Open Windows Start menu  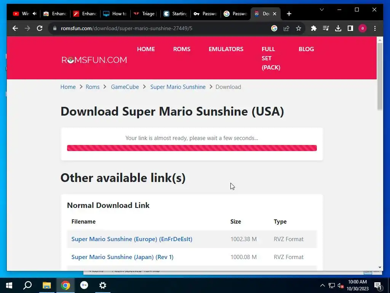click(9, 285)
